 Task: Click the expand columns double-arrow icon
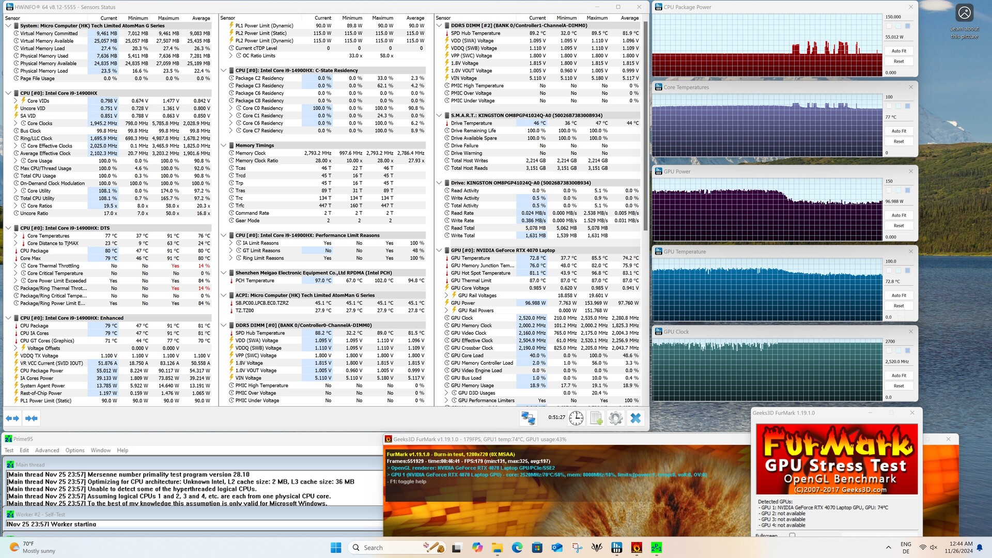coord(12,418)
